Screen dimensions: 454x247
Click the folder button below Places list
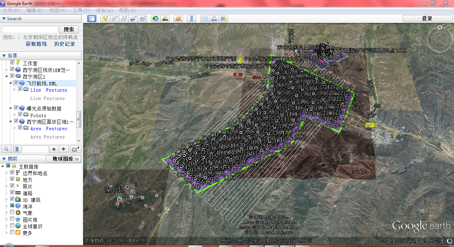coord(76,149)
